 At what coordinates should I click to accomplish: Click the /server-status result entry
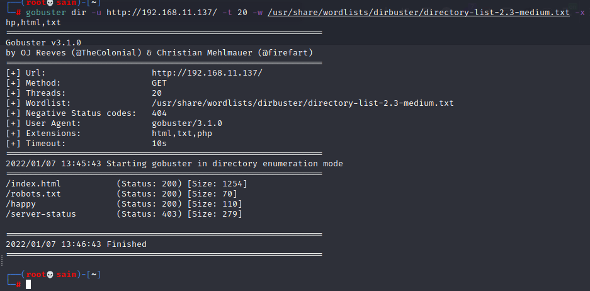tap(41, 214)
